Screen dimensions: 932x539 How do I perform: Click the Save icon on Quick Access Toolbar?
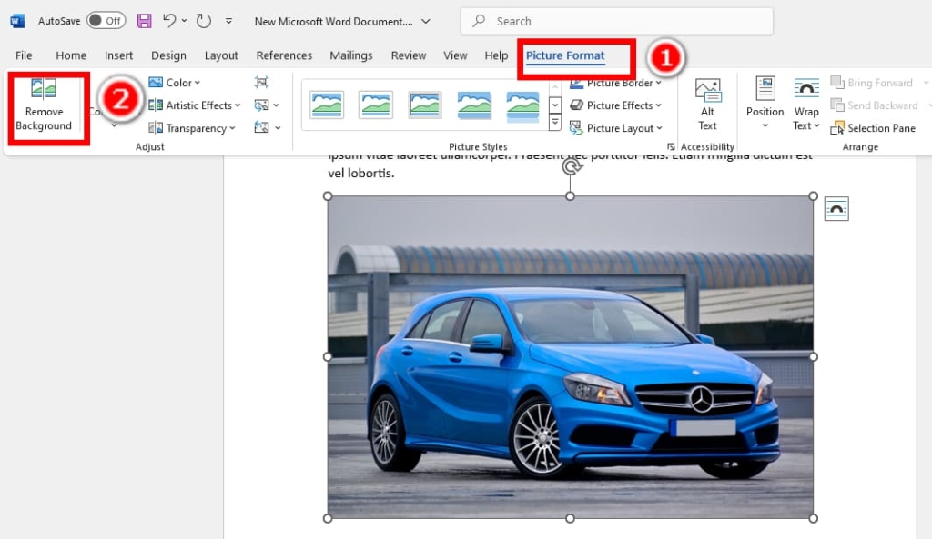point(144,20)
